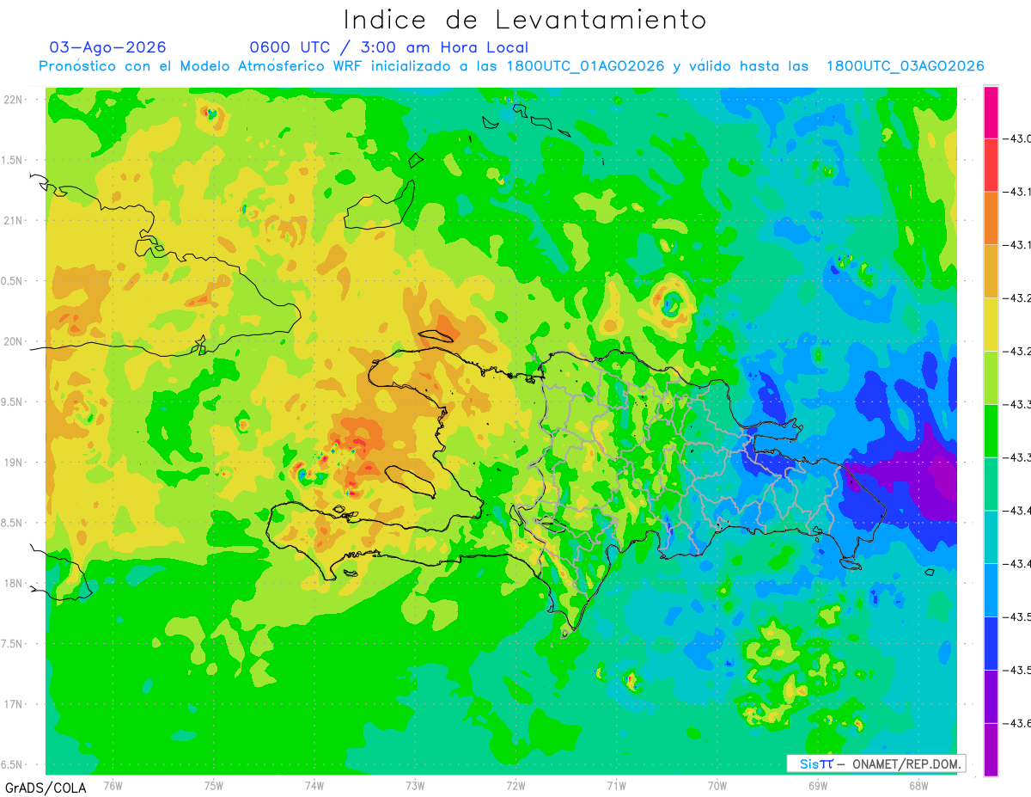Click the '9.5N' latitude label
The image size is (1031, 797).
pos(13,402)
